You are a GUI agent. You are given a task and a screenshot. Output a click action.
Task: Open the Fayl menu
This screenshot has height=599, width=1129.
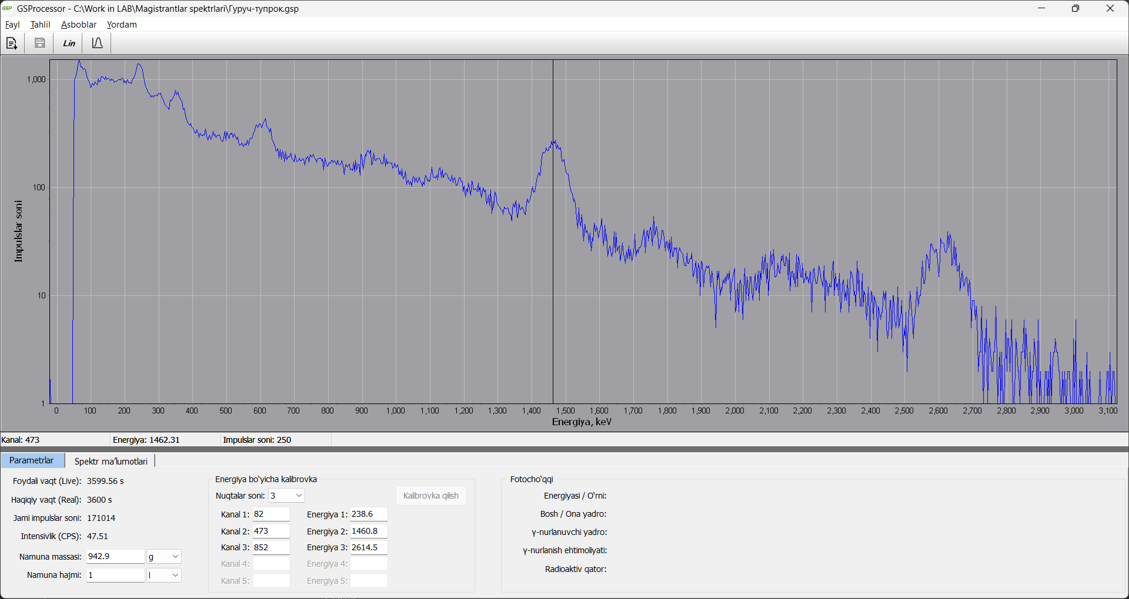pyautogui.click(x=12, y=25)
